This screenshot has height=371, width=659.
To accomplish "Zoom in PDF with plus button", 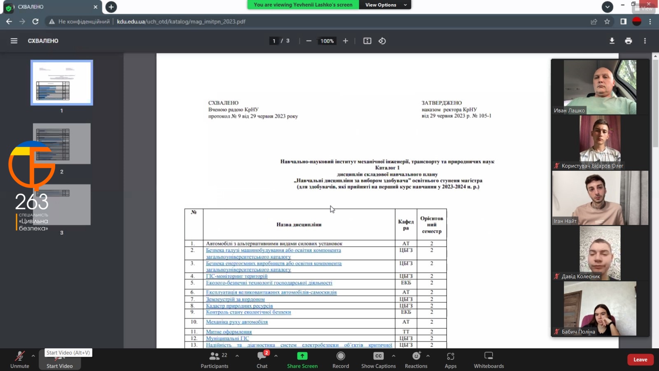I will click(346, 41).
